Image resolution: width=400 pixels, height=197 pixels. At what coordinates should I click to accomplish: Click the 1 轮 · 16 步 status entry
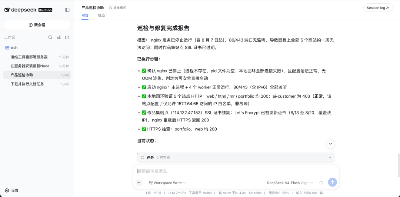[x=153, y=193]
